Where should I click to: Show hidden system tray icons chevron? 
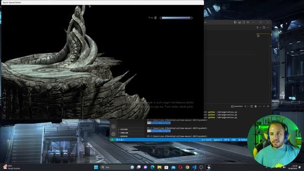[266, 167]
